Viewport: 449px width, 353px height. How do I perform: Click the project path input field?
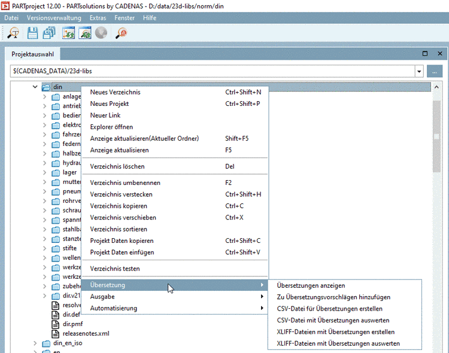click(x=213, y=71)
